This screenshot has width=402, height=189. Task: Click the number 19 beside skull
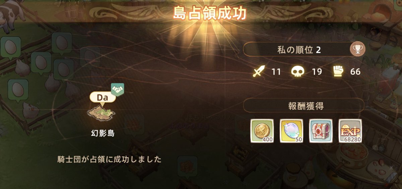point(317,71)
